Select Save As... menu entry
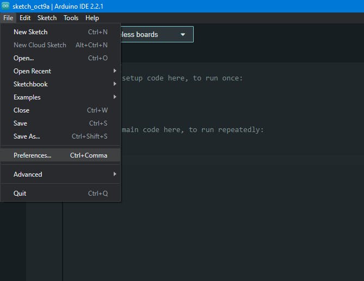Image resolution: width=364 pixels, height=281 pixels. pyautogui.click(x=60, y=136)
